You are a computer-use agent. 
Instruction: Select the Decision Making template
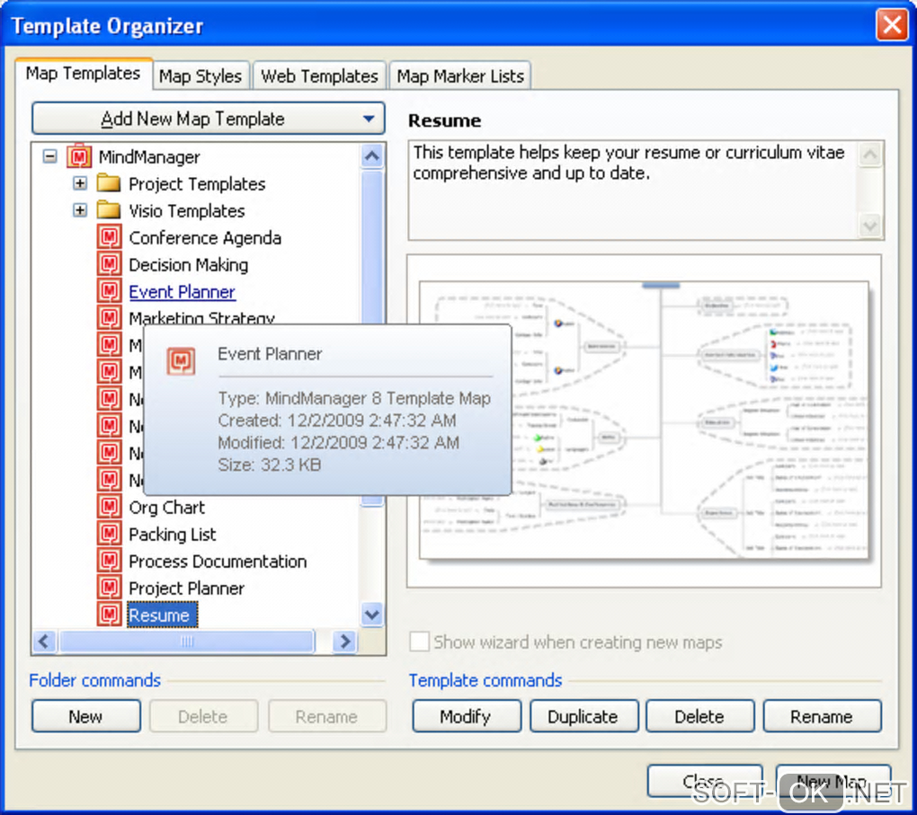[x=188, y=265]
